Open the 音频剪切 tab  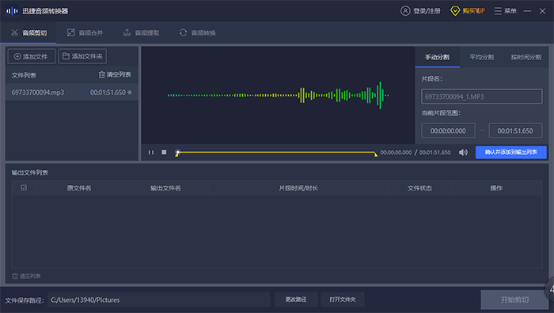click(28, 33)
